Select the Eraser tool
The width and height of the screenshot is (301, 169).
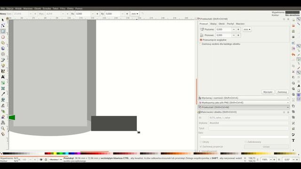point(3,117)
